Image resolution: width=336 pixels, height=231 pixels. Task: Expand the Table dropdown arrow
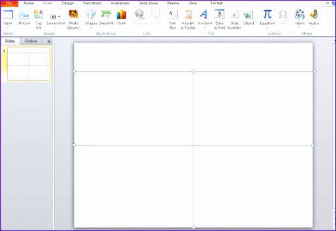(x=8, y=27)
